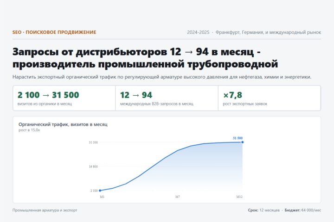Screen dimensions: 334x222
Task: Click the end data point on the chart line
Action: [x=243, y=142]
